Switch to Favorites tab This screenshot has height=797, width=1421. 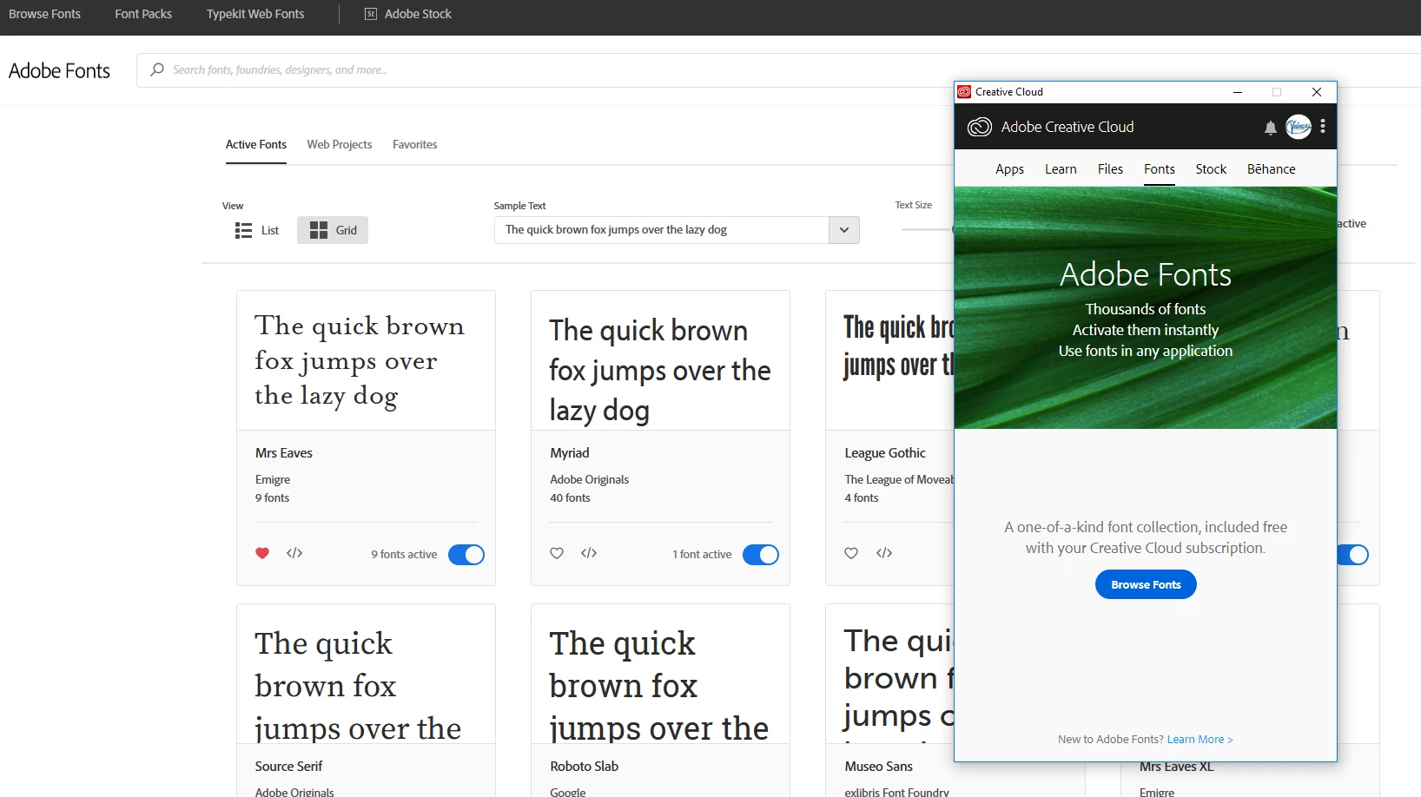(415, 145)
